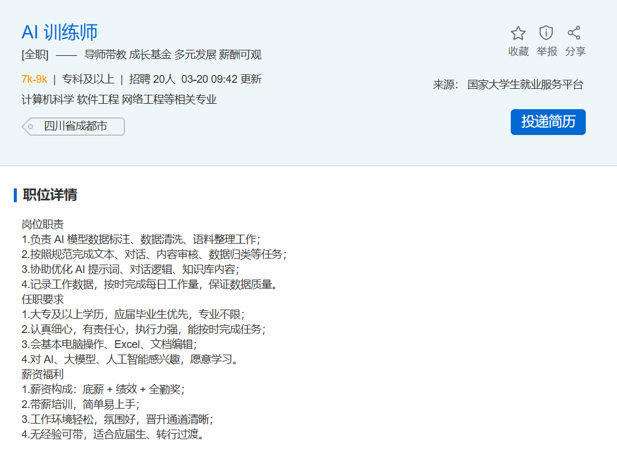Click the 任职要求 subheading
This screenshot has width=617, height=453.
tap(43, 299)
